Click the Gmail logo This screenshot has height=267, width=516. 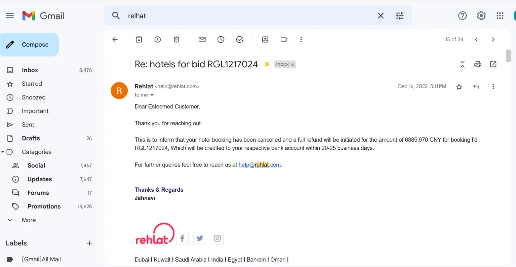click(x=43, y=16)
